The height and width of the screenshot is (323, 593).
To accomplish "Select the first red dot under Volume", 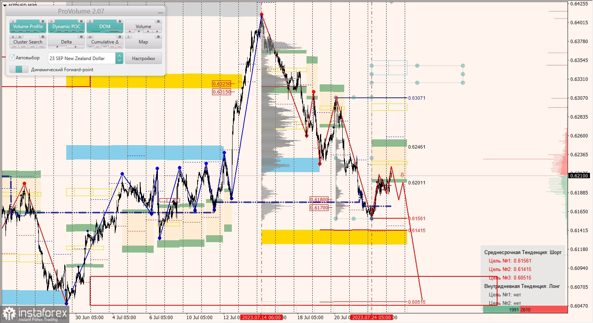I will [x=130, y=32].
